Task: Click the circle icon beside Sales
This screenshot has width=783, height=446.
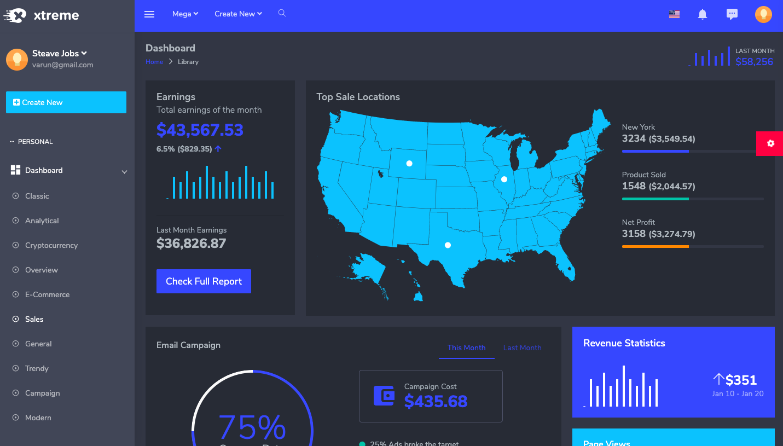Action: 15,319
